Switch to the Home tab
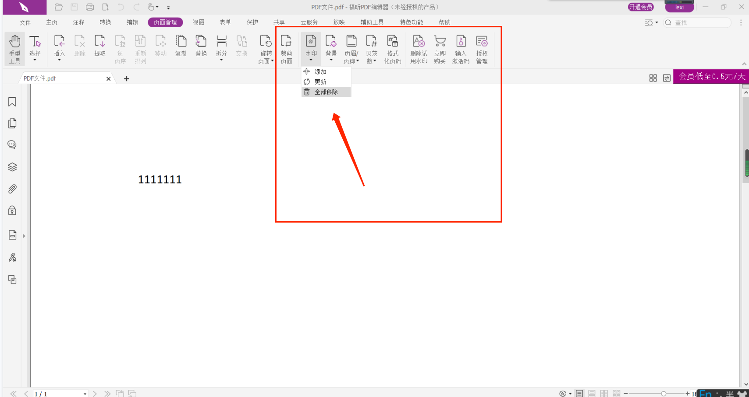The height and width of the screenshot is (397, 749). [52, 22]
